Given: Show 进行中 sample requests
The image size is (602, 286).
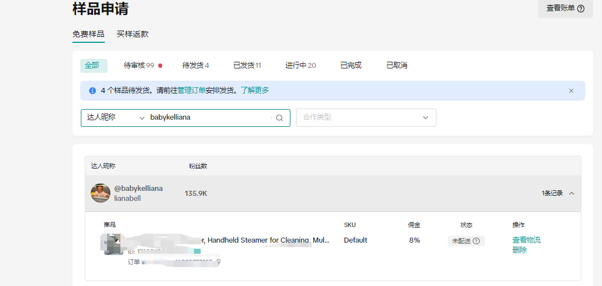Looking at the screenshot, I should click(x=300, y=66).
